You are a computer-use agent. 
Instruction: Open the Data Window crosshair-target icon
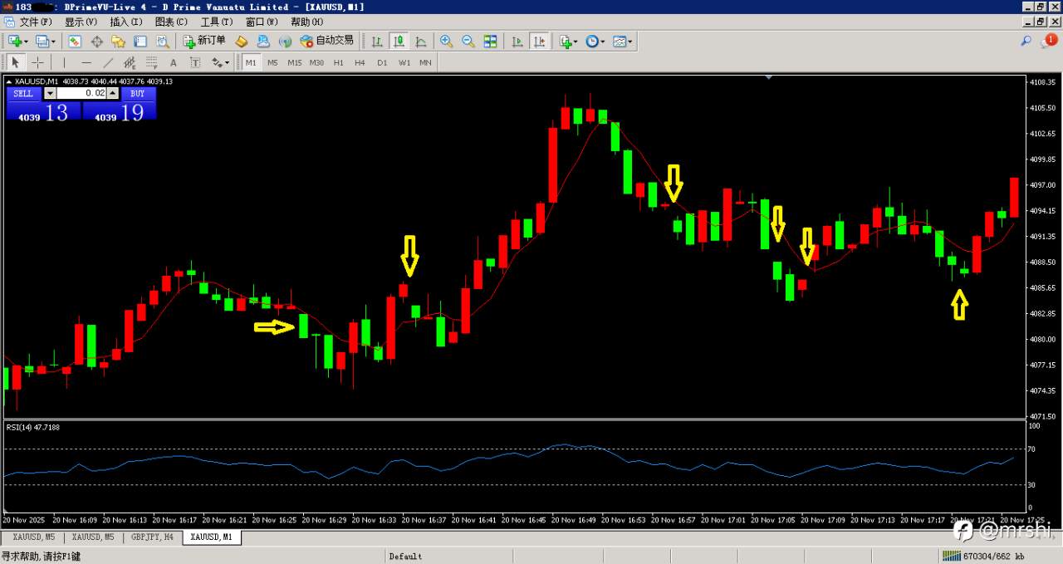96,41
